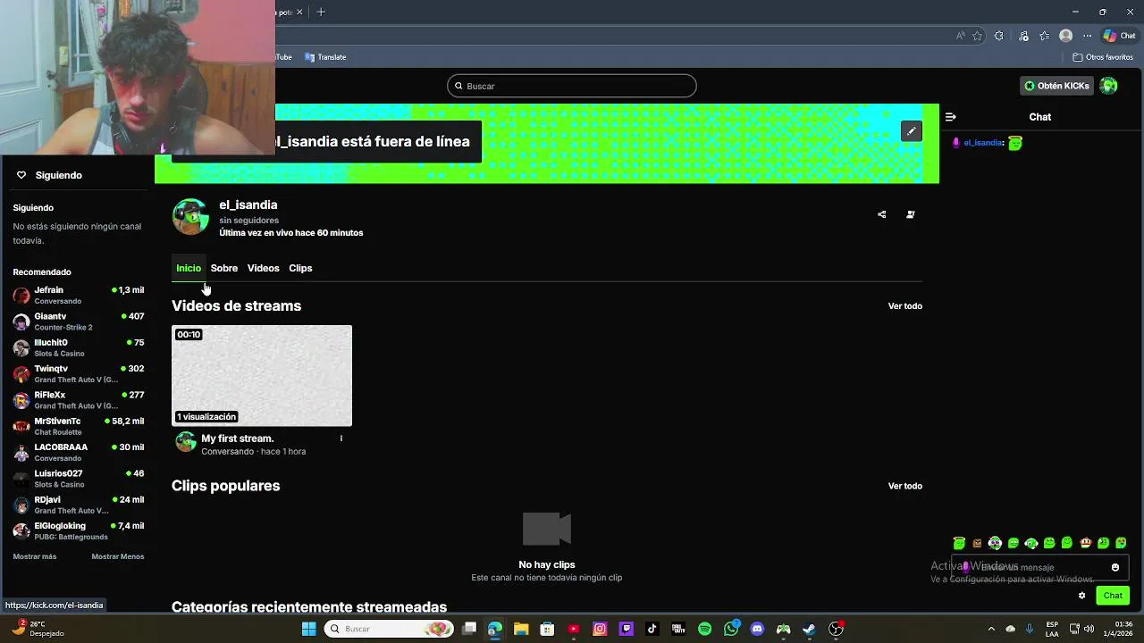Switch to the Clips tab
1144x643 pixels.
300,268
